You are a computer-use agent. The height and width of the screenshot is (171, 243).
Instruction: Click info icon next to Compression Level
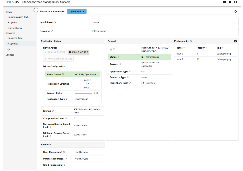(x=66, y=118)
